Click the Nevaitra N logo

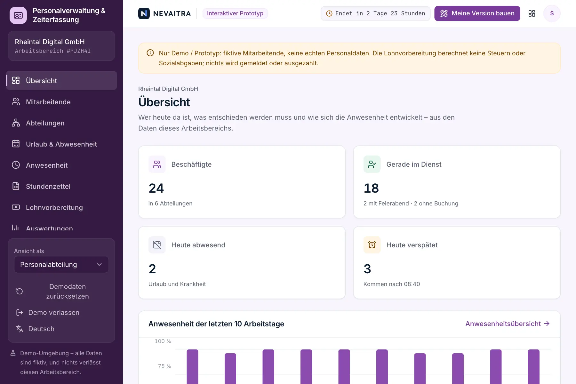(x=144, y=13)
